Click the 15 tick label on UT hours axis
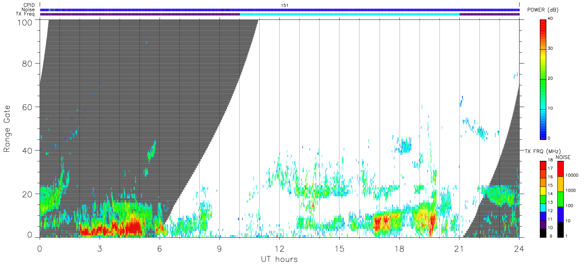Viewport: 584px width, 269px height. (x=339, y=249)
